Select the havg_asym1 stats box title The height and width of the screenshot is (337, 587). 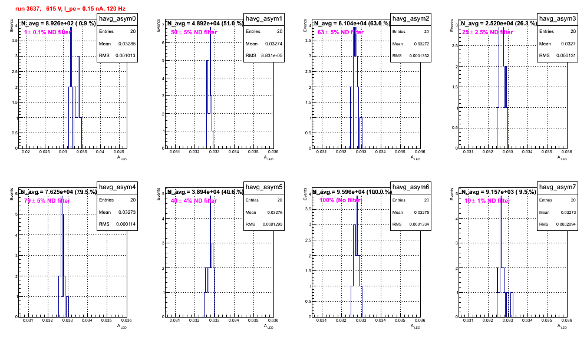click(x=264, y=18)
